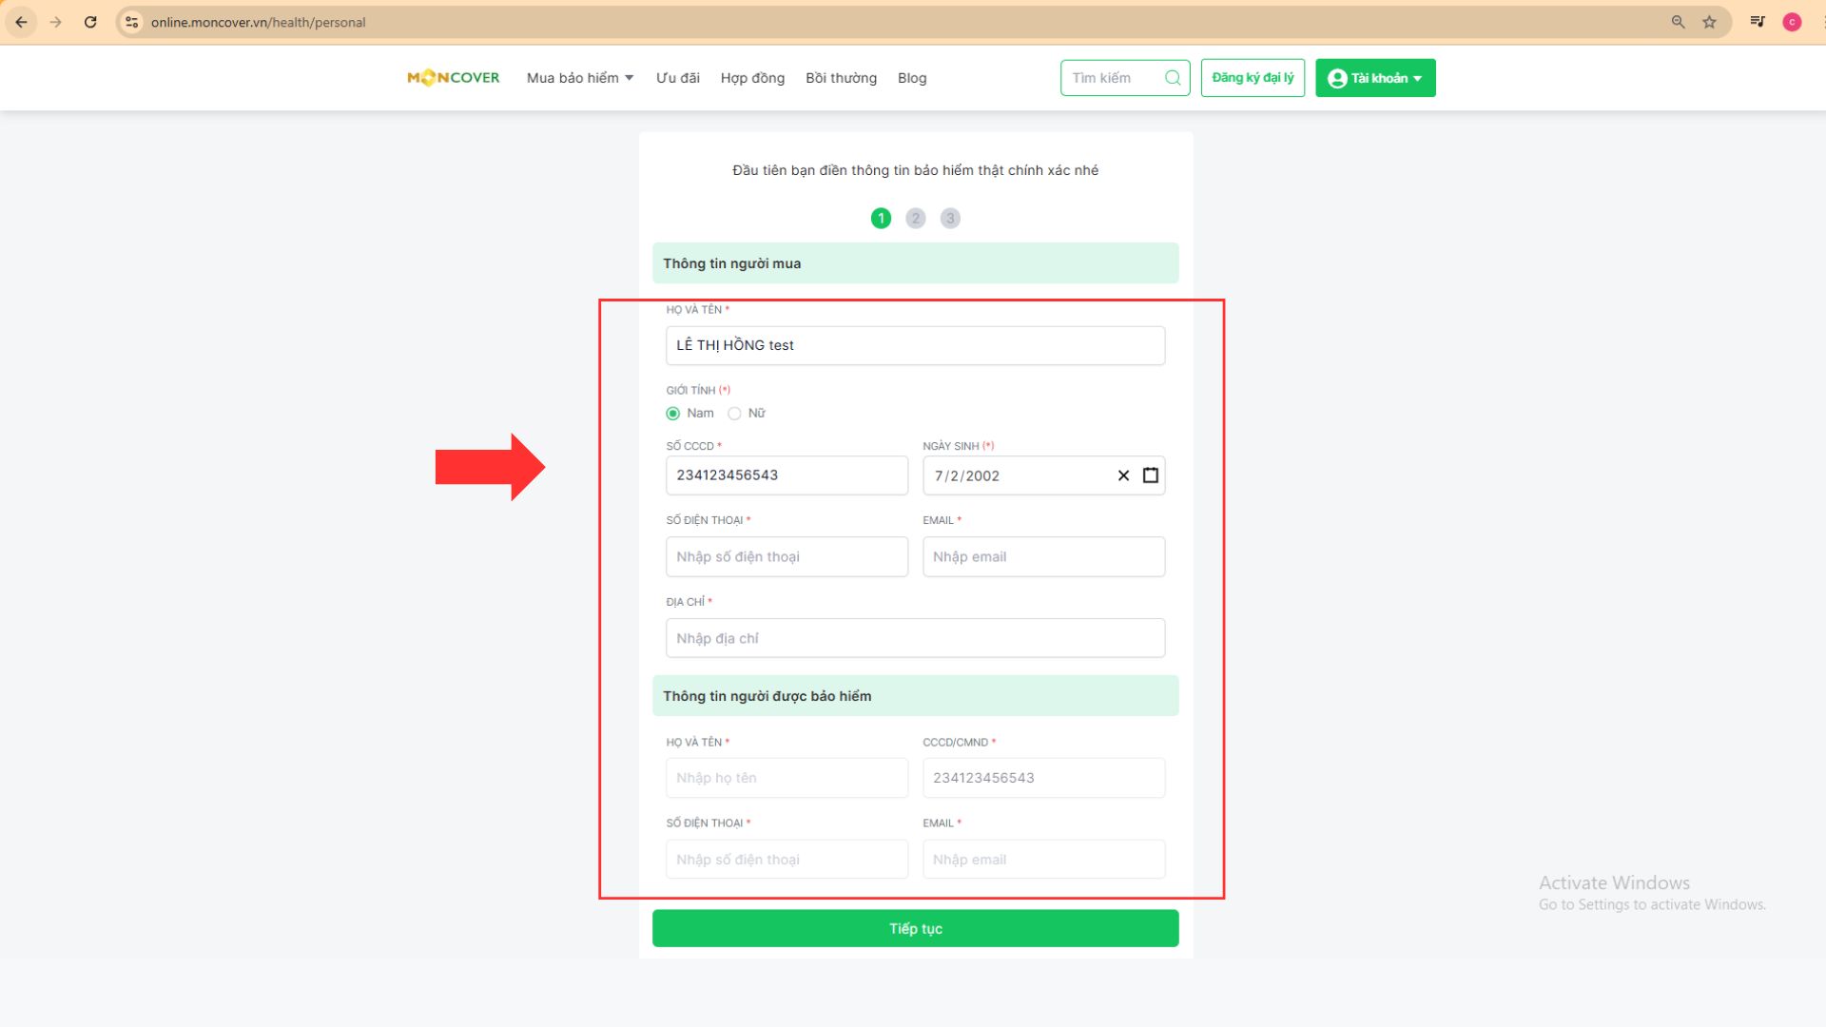This screenshot has width=1826, height=1027.
Task: Go back using the browser back arrow
Action: pos(22,22)
